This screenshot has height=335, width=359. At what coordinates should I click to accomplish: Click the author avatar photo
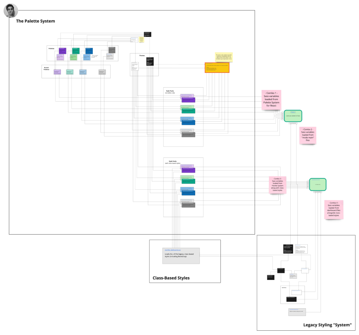pyautogui.click(x=11, y=11)
